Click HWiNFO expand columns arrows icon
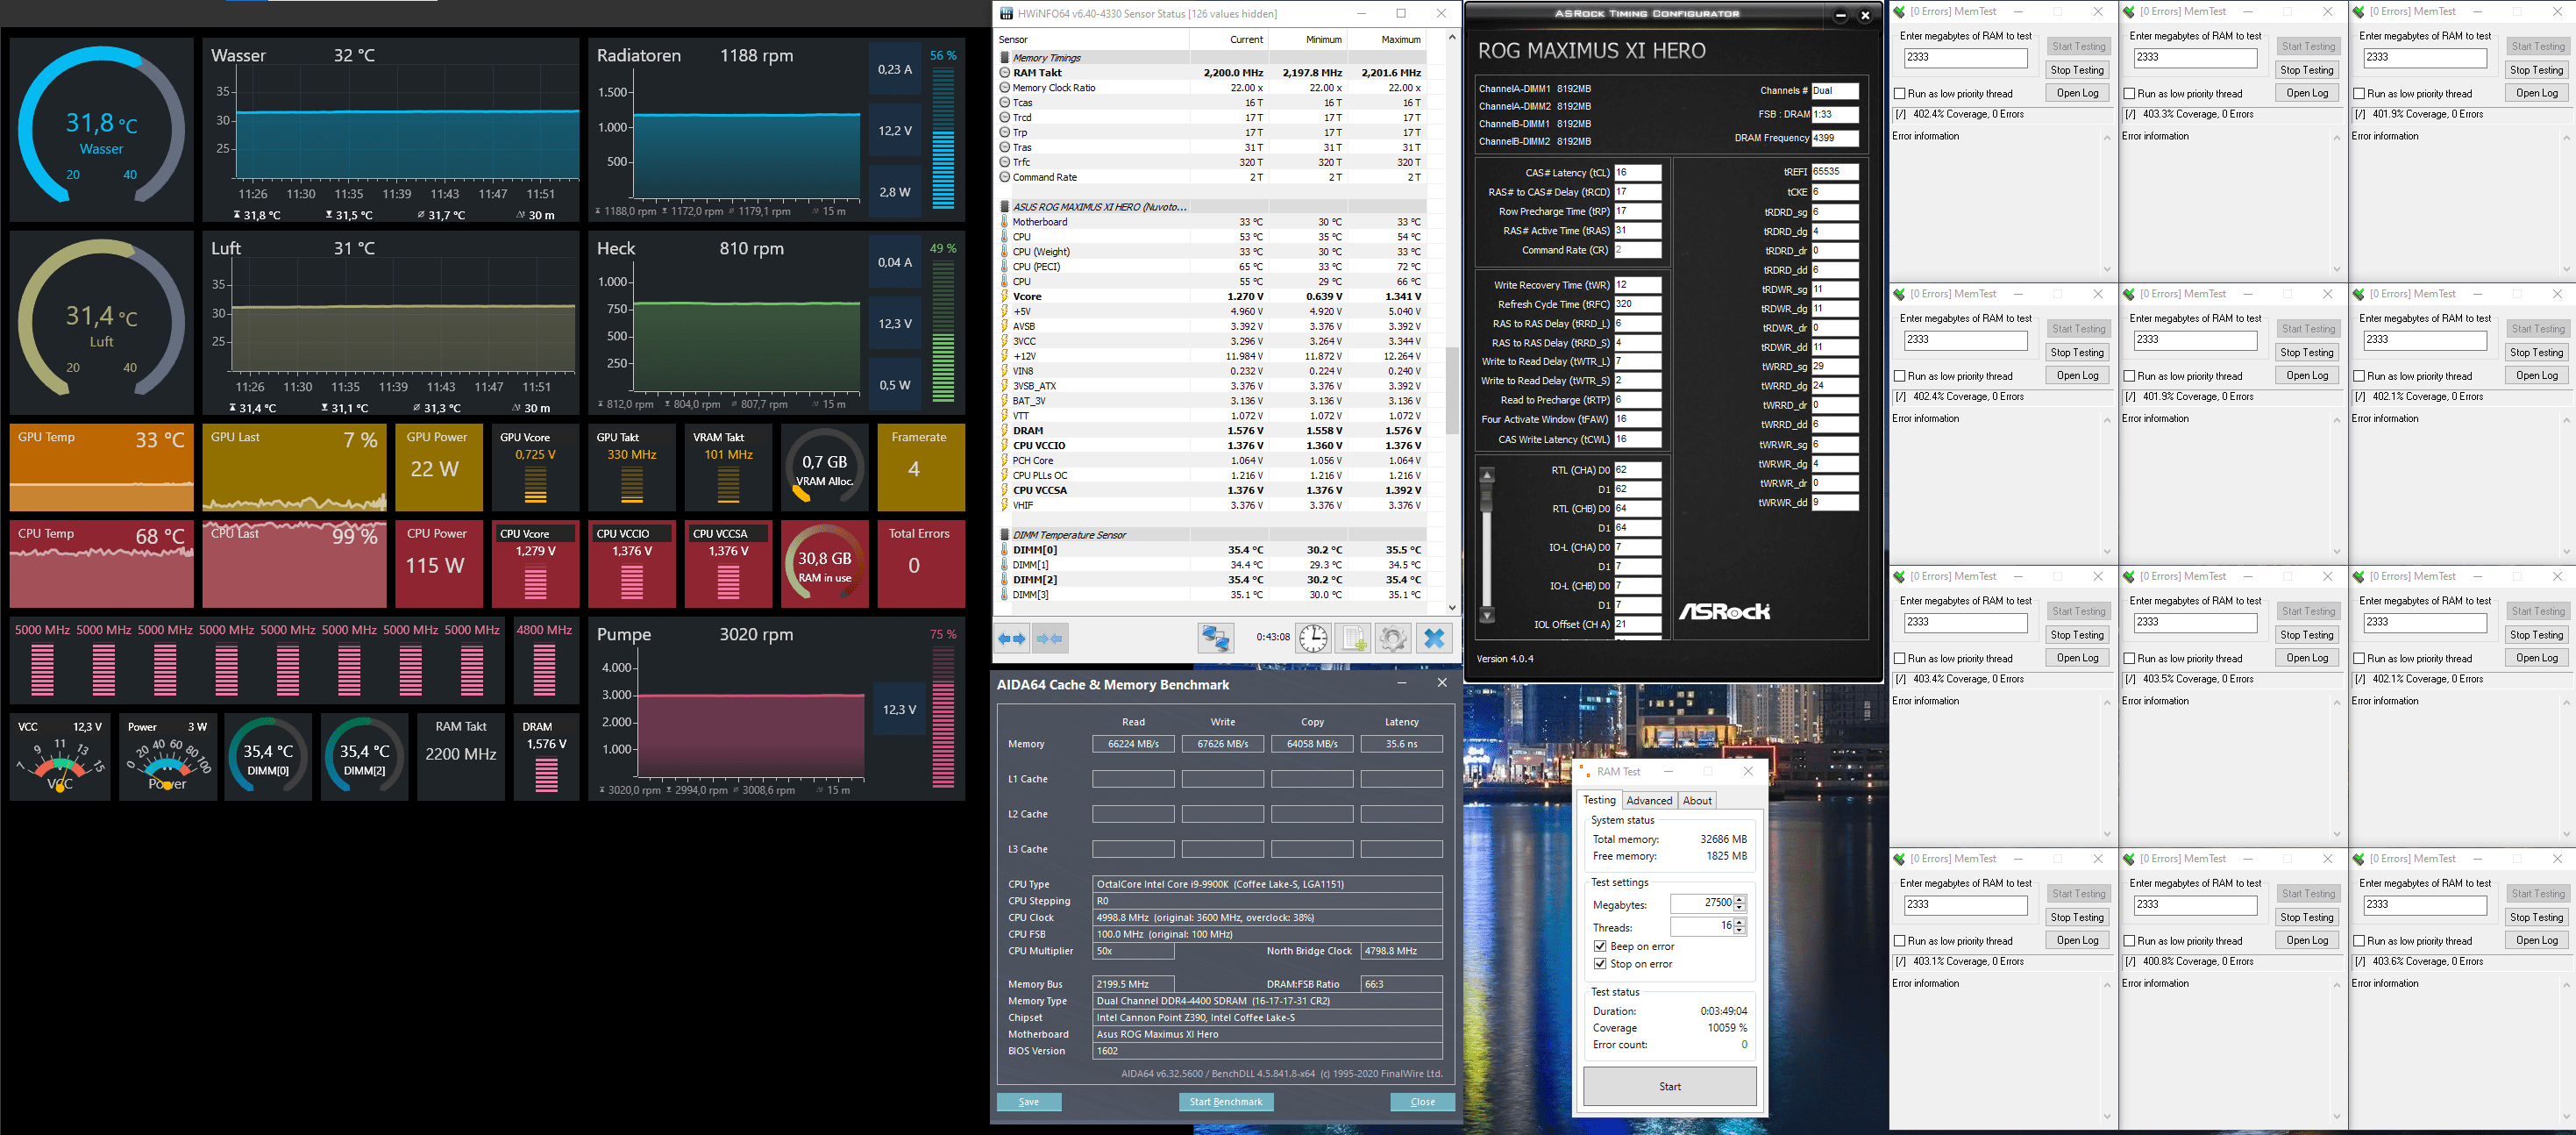Image resolution: width=2576 pixels, height=1135 pixels. coord(1012,638)
